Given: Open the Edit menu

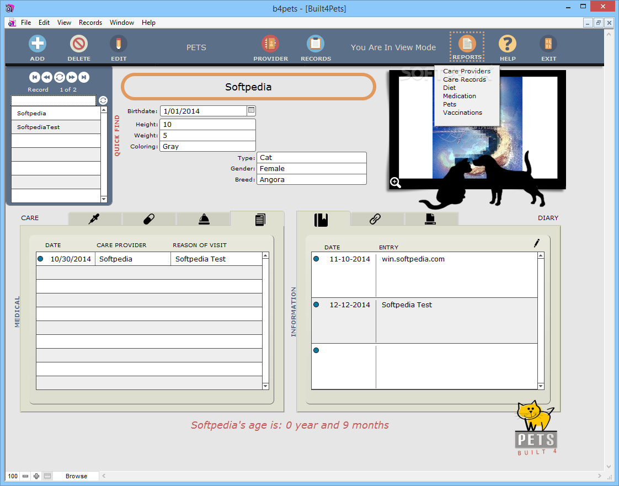Looking at the screenshot, I should pyautogui.click(x=44, y=23).
